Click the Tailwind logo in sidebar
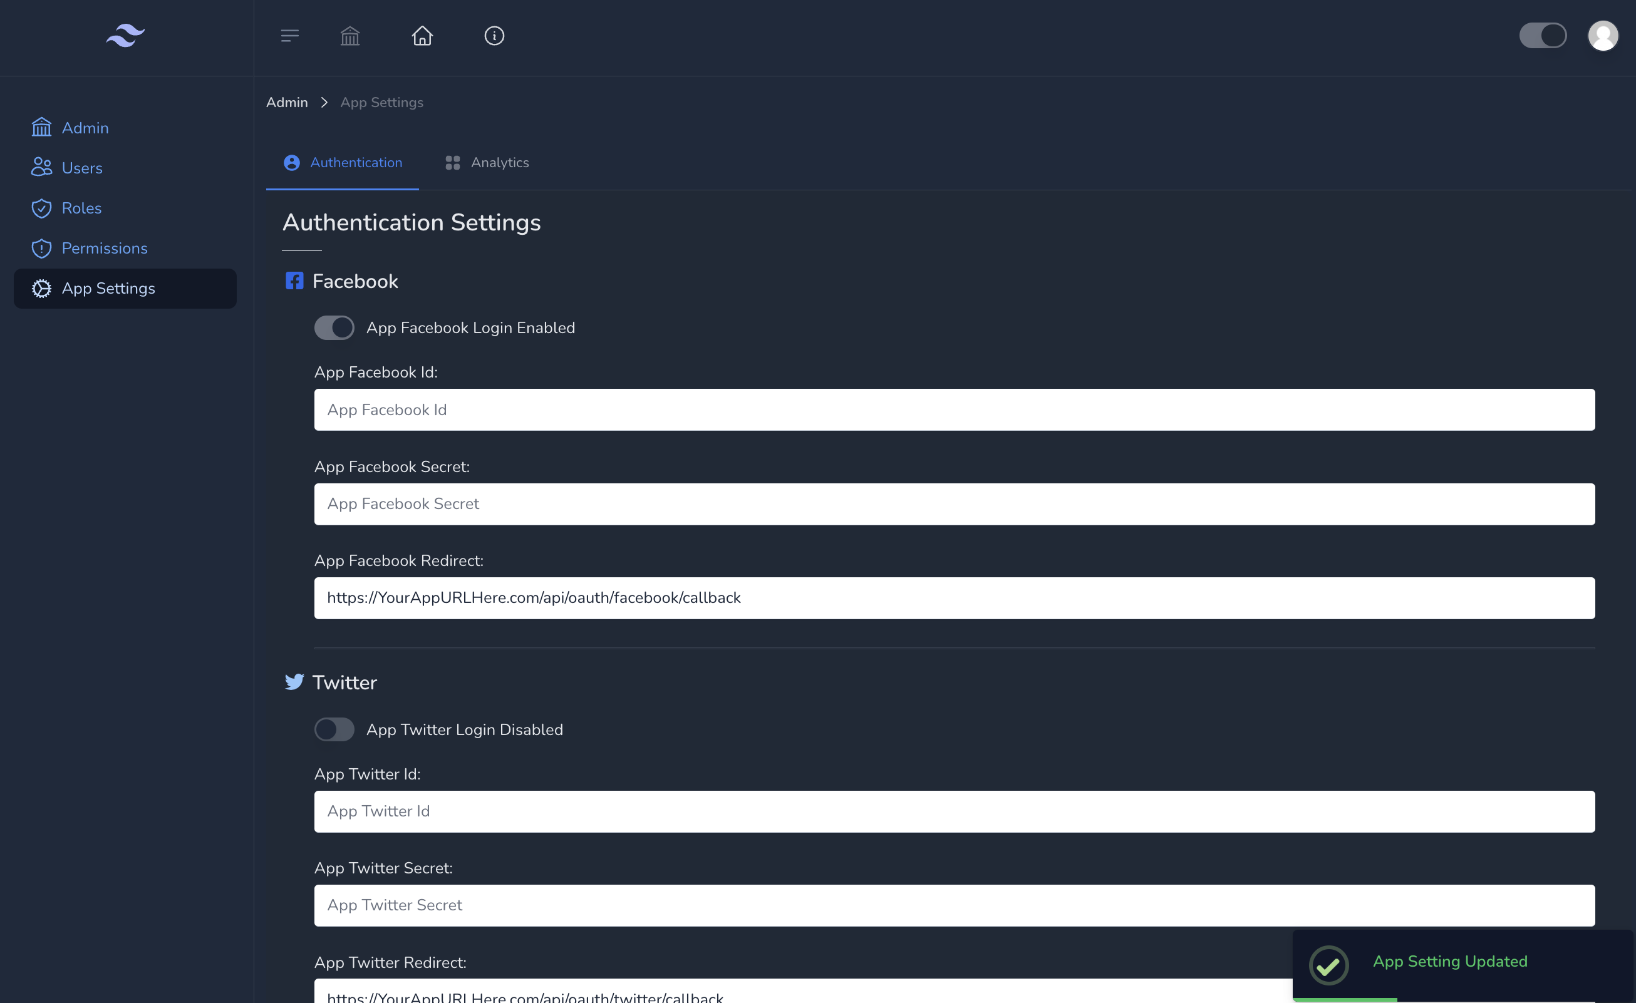This screenshot has height=1003, width=1636. coord(125,36)
